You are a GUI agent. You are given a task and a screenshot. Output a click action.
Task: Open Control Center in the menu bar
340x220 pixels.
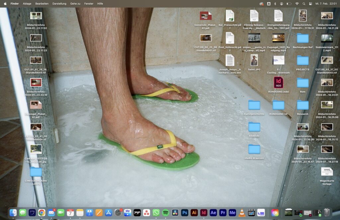310,4
